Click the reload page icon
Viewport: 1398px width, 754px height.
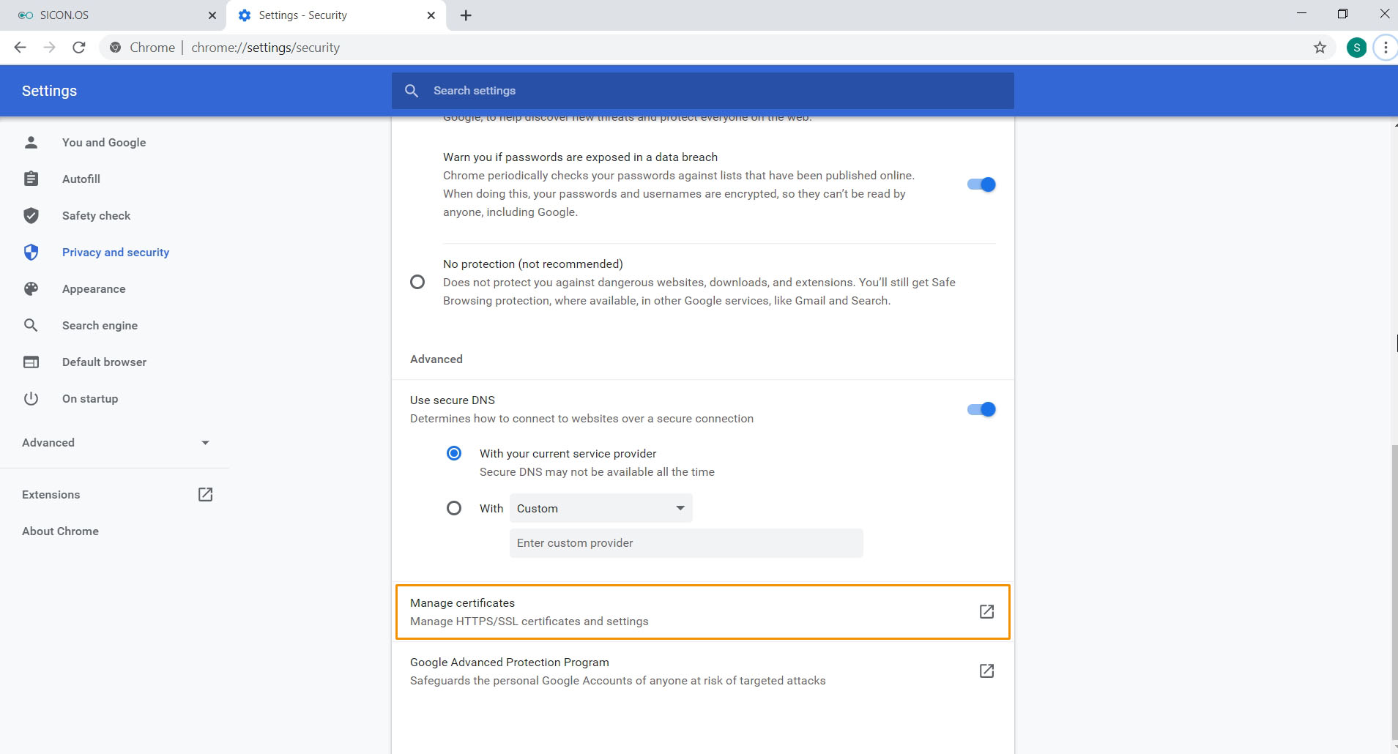[x=79, y=48]
